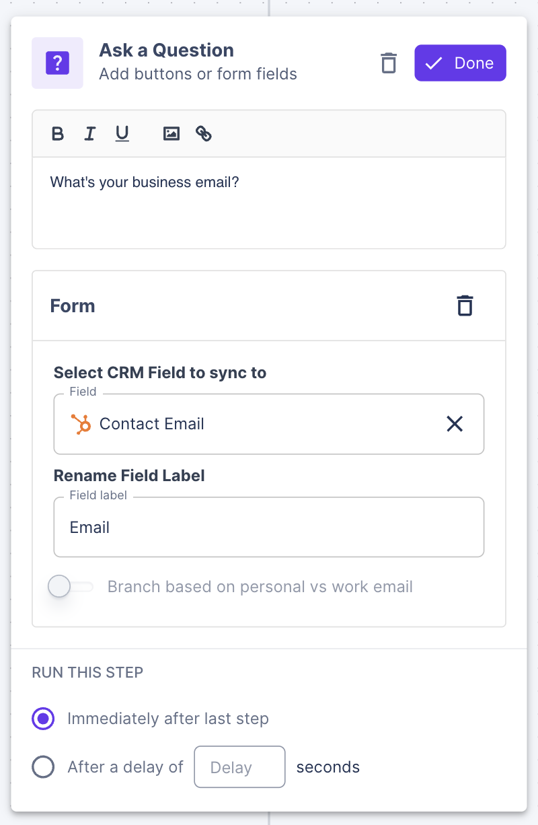Delete the Ask a Question step
The height and width of the screenshot is (825, 538).
coord(389,63)
